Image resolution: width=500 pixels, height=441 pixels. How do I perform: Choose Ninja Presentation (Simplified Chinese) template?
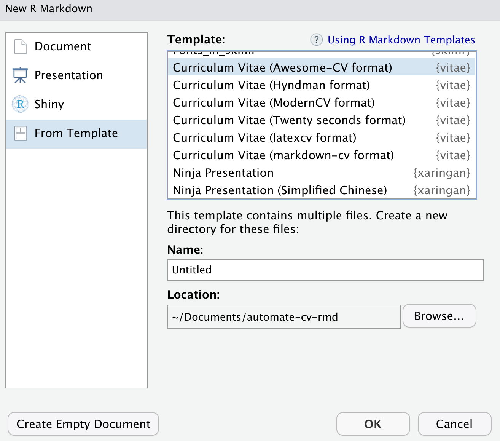pos(280,190)
